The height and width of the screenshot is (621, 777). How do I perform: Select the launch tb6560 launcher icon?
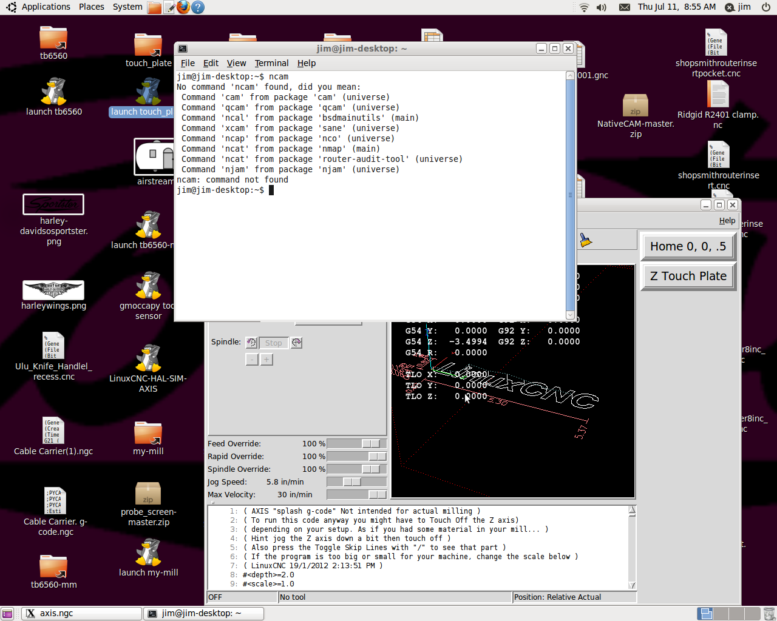(x=53, y=92)
